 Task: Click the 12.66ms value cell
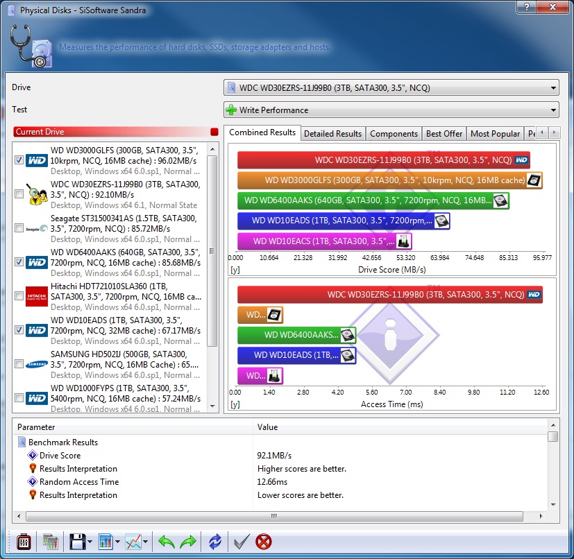[272, 482]
